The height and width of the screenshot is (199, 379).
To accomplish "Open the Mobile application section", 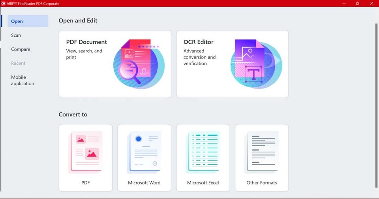I will coord(23,80).
